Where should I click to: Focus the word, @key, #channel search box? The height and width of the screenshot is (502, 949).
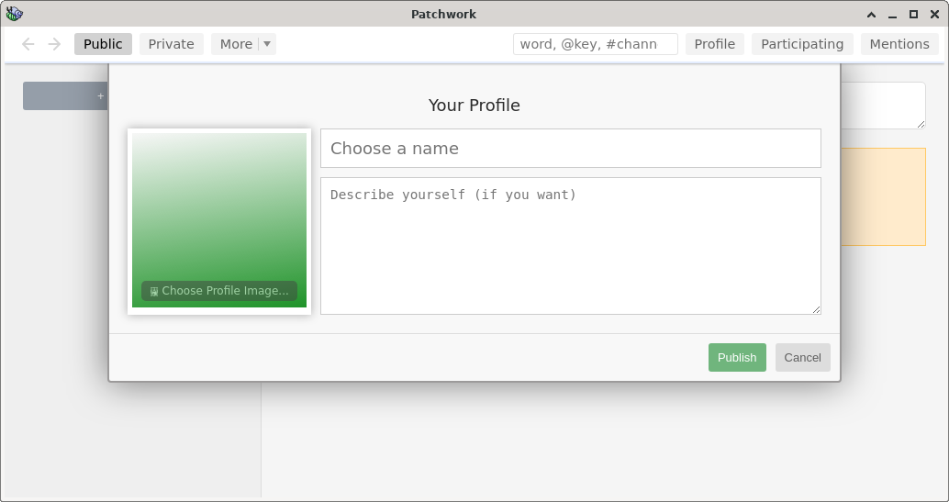point(596,44)
